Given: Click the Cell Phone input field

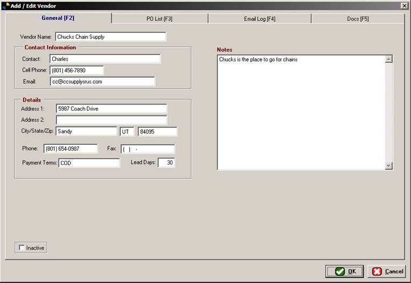Looking at the screenshot, I should [76, 70].
